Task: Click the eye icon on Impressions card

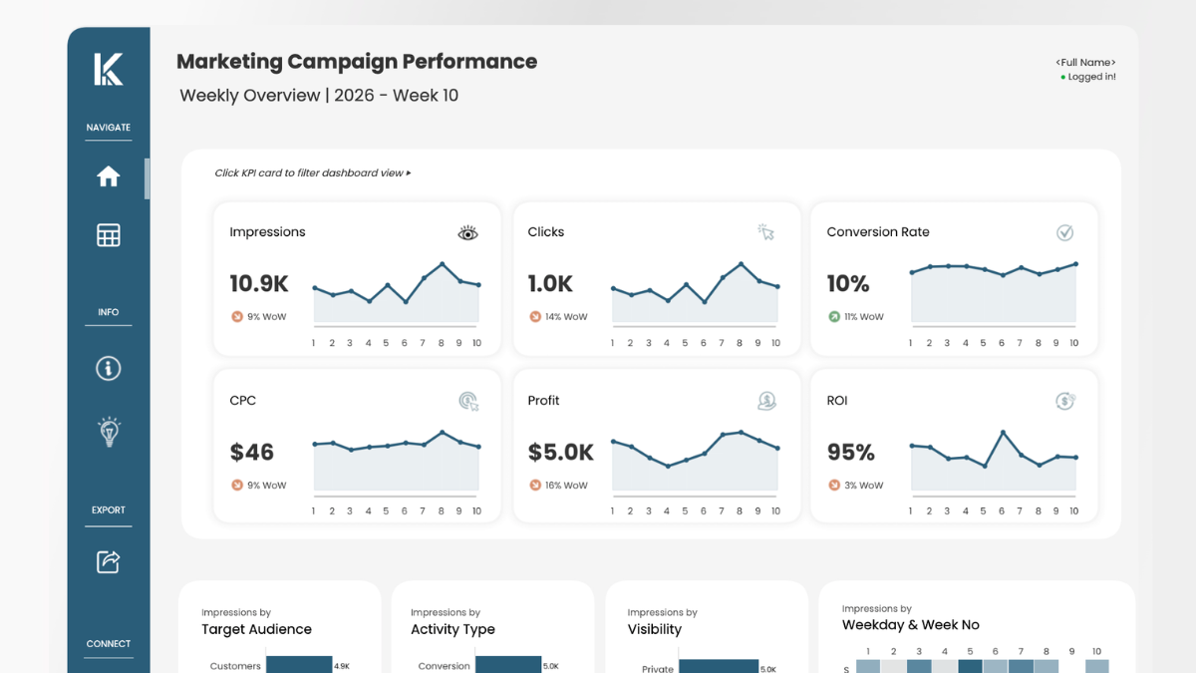Action: click(x=467, y=231)
